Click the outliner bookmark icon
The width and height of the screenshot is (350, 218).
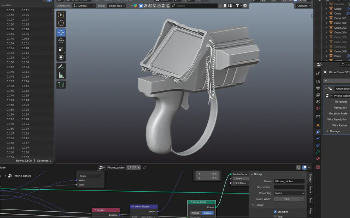tap(225, 6)
